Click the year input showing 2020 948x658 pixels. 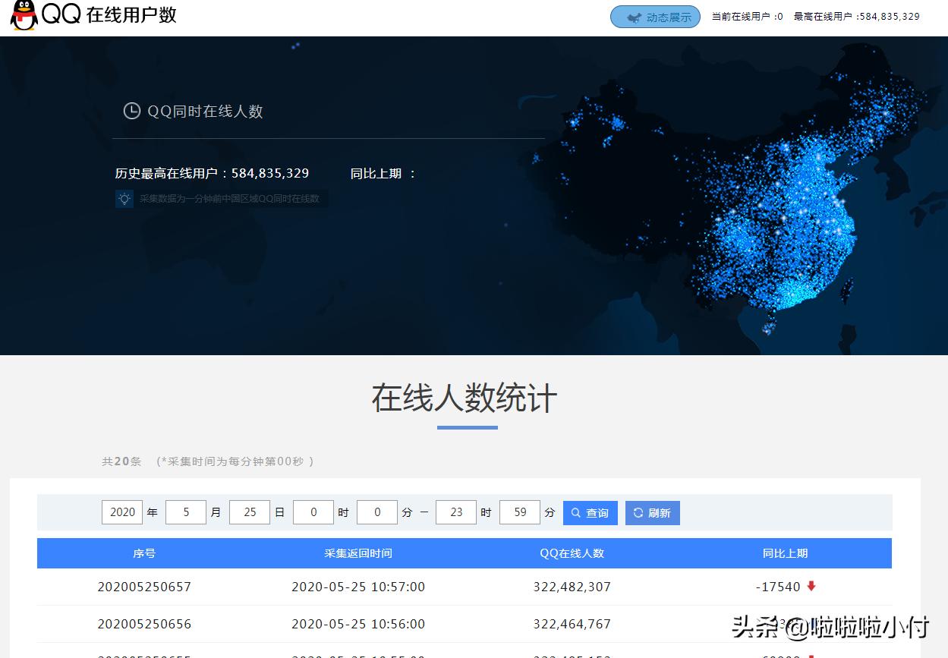coord(121,512)
